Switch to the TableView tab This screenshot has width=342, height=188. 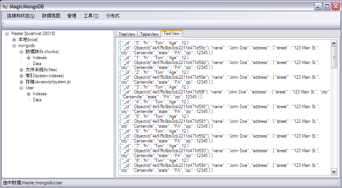(x=149, y=34)
